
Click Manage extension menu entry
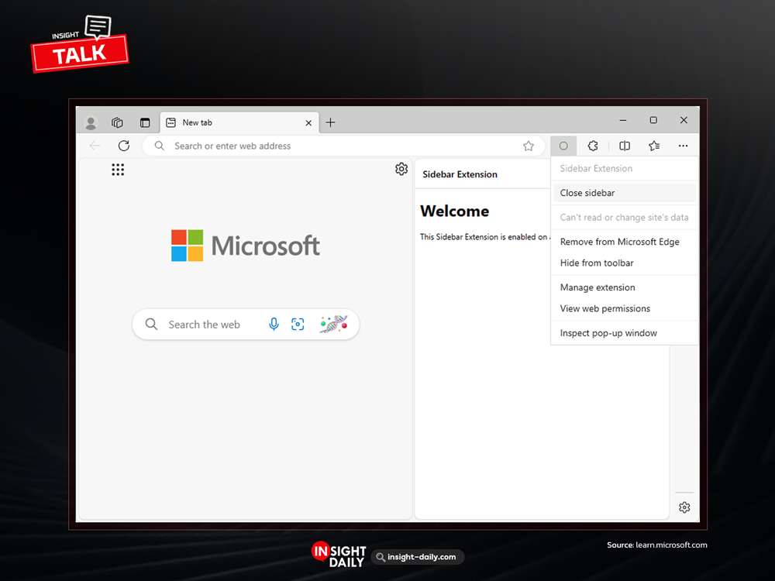click(598, 287)
